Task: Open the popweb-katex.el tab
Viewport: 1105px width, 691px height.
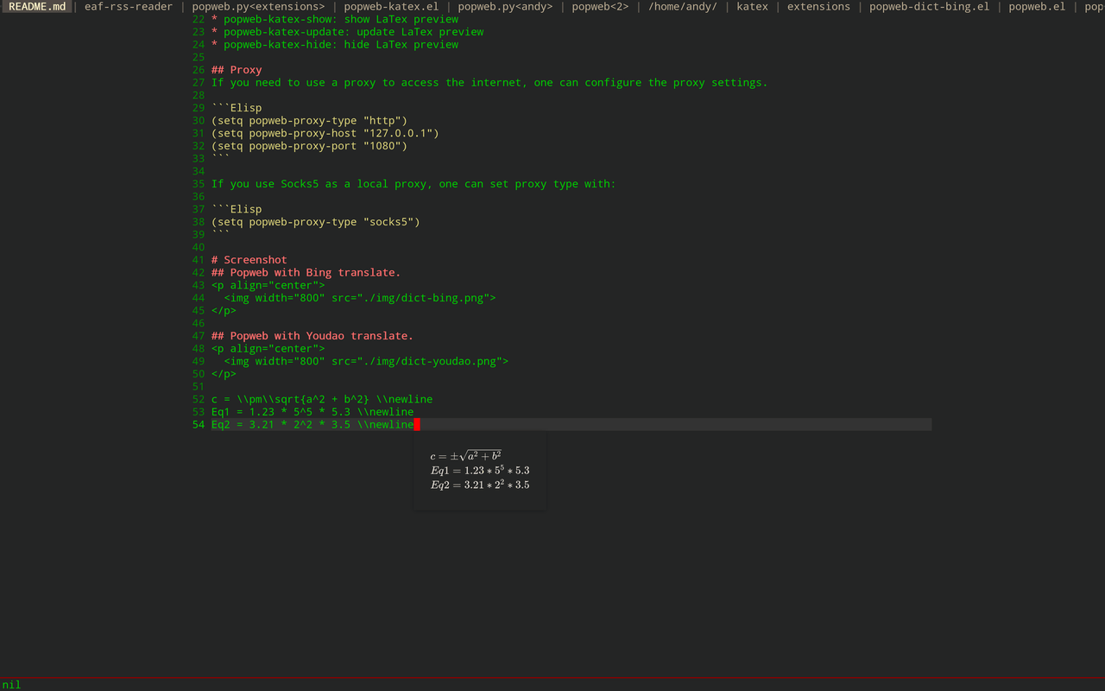Action: [391, 6]
